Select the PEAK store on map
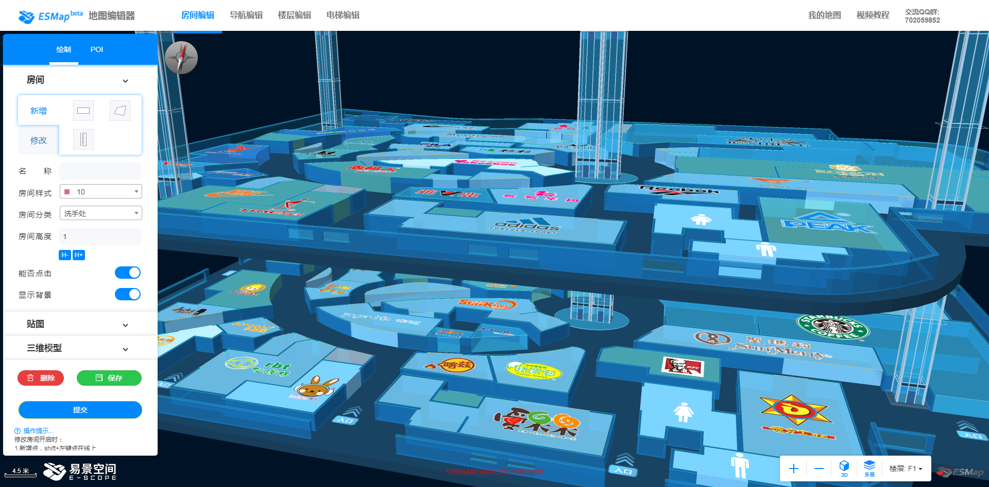Viewport: 989px width, 487px height. pyautogui.click(x=828, y=222)
